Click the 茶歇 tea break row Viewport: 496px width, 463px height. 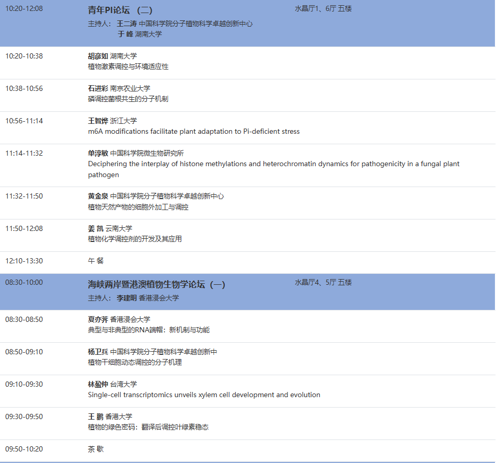[95, 449]
